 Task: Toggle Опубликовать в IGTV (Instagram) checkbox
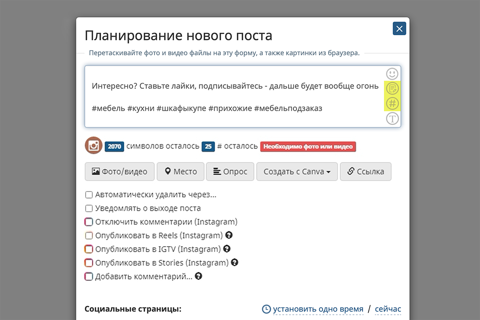(89, 249)
